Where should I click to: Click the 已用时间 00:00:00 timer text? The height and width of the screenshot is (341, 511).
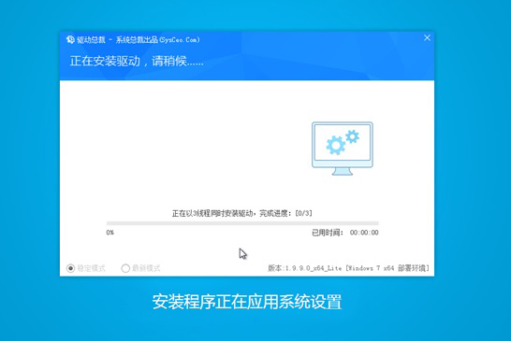point(345,233)
